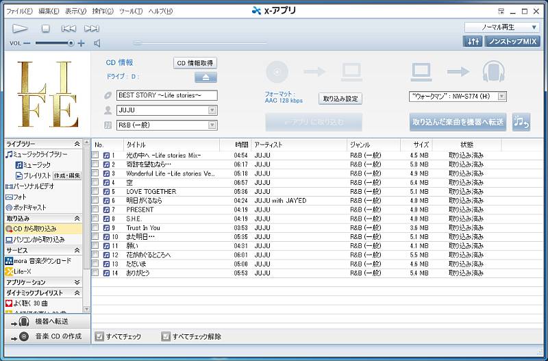Click the music note icon of track 1
Screen dimensions: 548x361
coord(107,155)
